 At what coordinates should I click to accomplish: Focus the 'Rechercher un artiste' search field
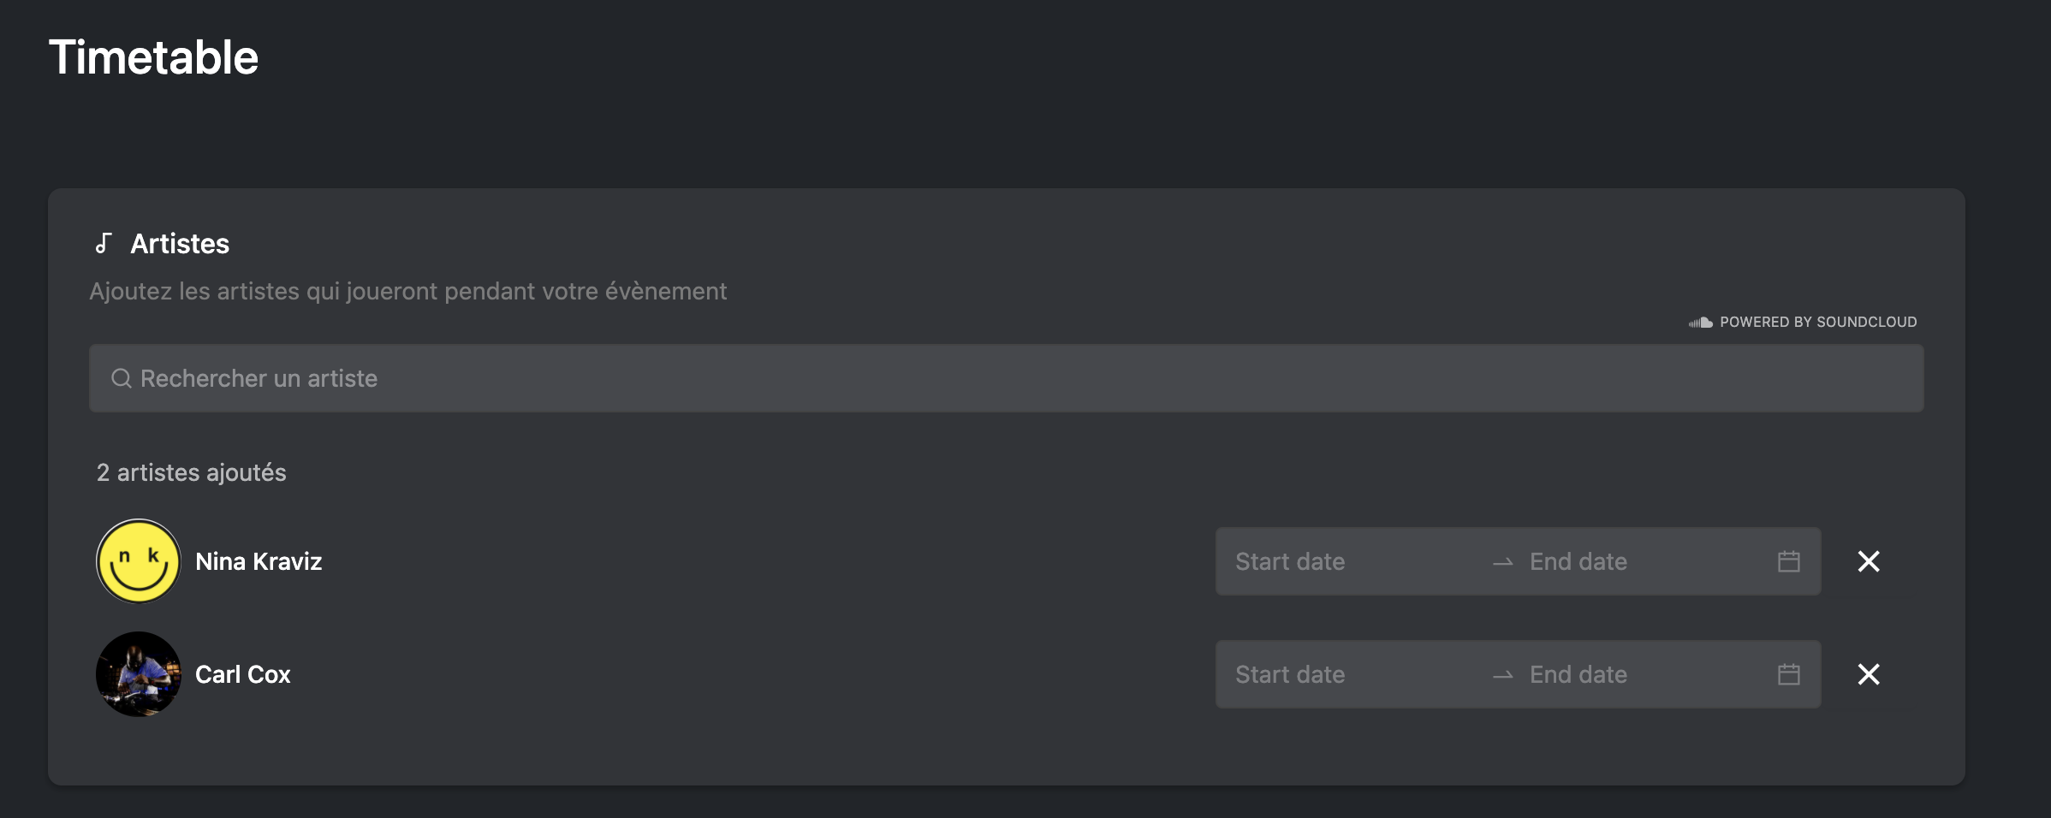pos(1007,378)
